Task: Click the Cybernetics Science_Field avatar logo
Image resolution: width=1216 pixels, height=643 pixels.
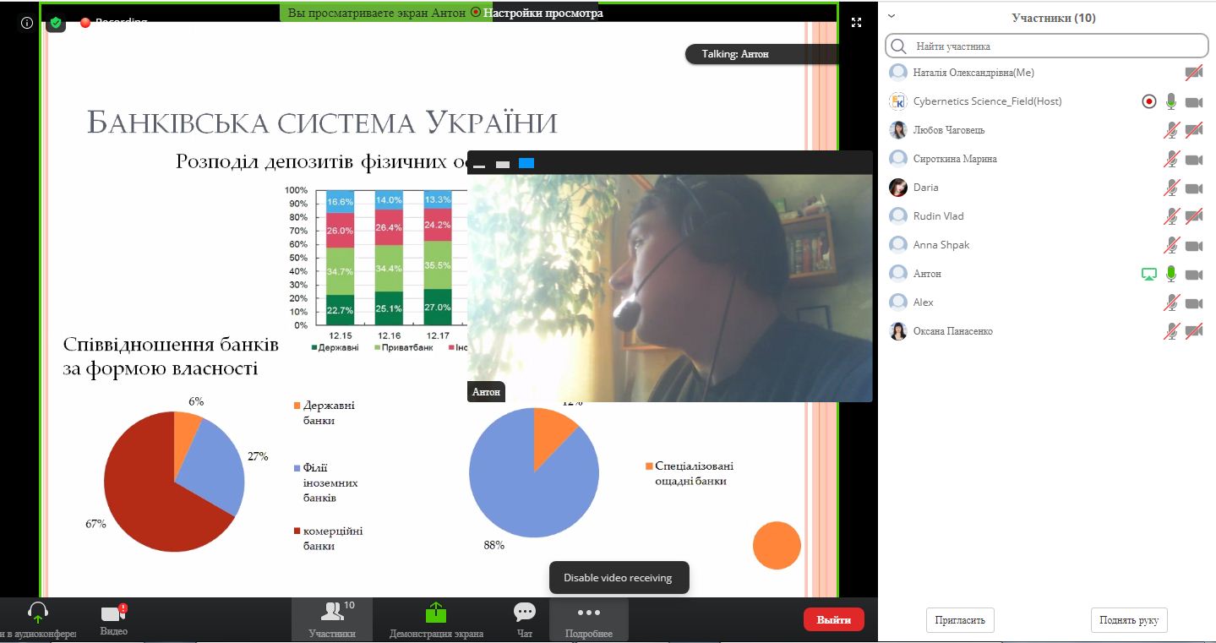Action: (x=898, y=101)
